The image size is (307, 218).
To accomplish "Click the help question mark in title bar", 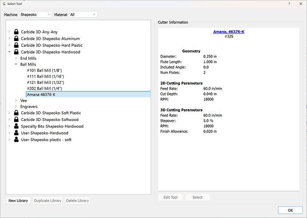I will 289,4.
